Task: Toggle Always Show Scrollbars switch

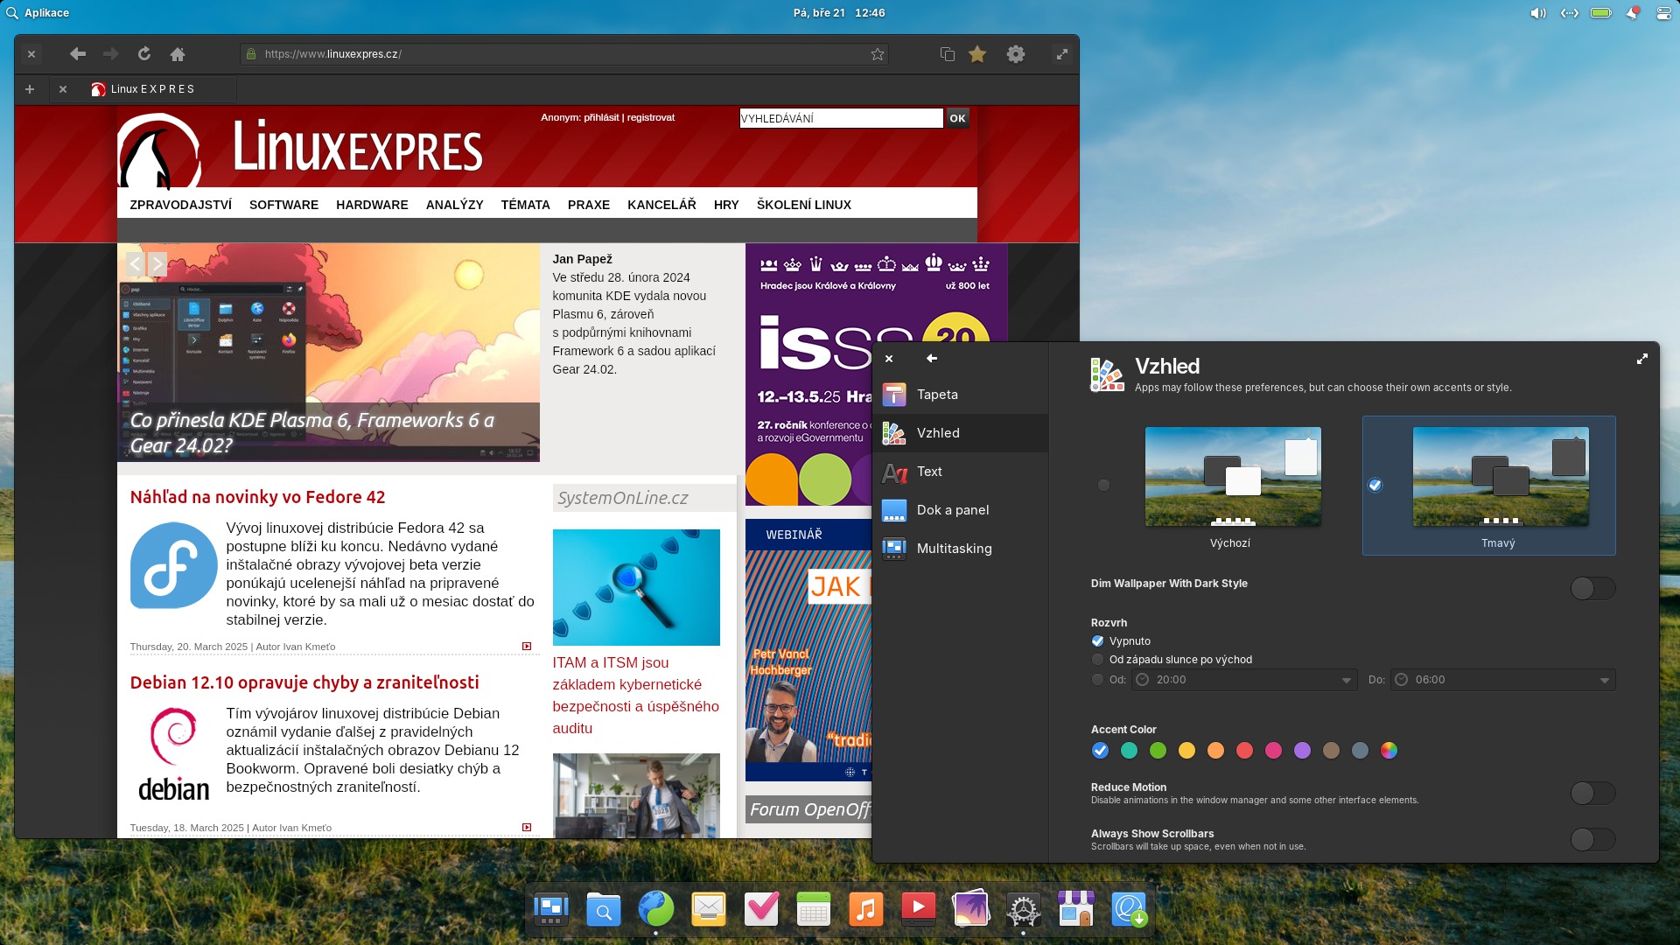Action: [1592, 840]
